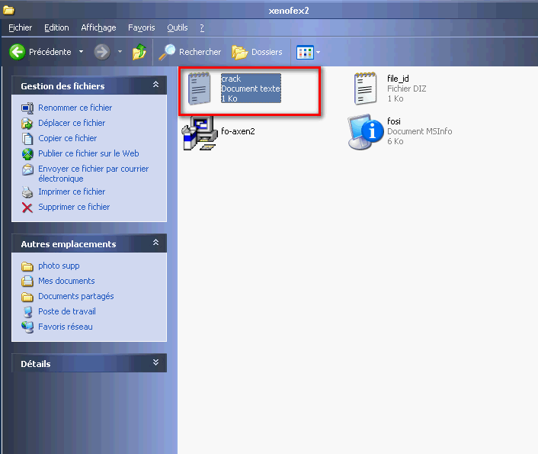Click Imprimer ce fichier link
Viewport: 538px width, 454px height.
pos(72,192)
